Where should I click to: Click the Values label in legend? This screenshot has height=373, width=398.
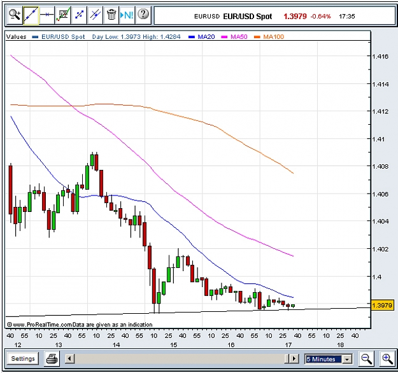tap(17, 37)
